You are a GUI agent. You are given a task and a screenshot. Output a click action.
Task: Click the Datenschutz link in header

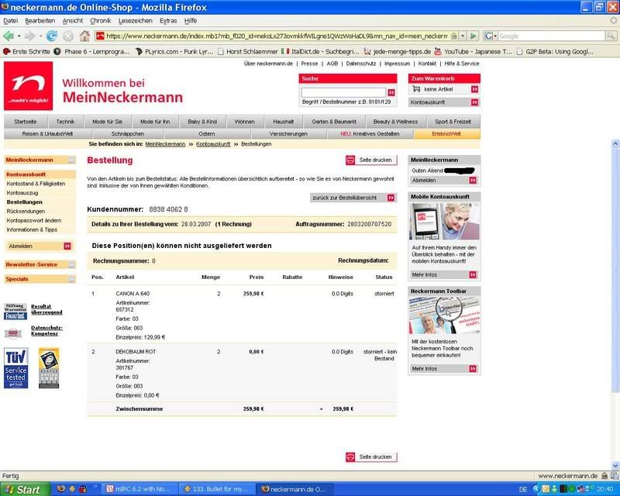tap(361, 64)
